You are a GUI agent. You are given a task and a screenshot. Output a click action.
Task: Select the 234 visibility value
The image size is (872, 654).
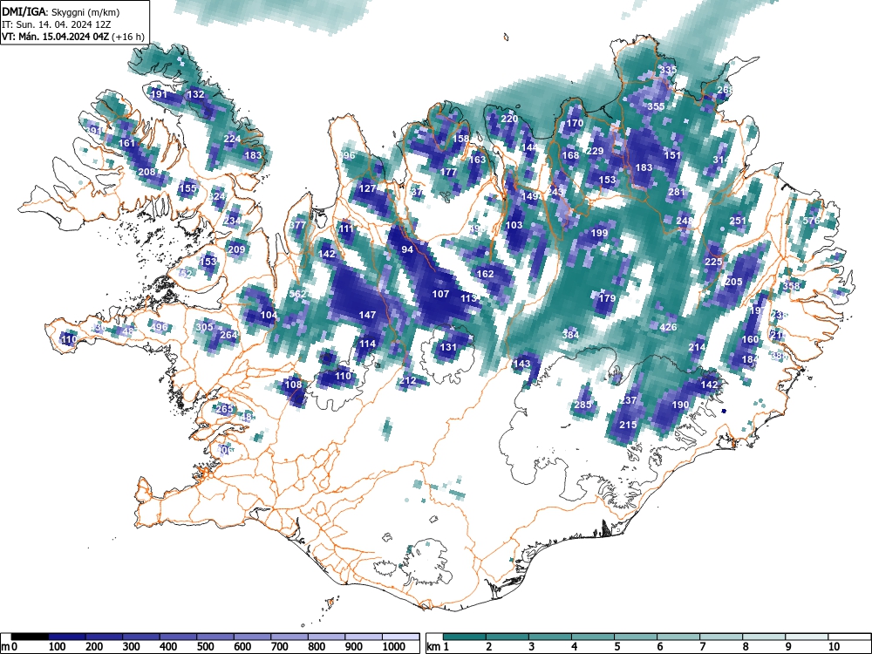[233, 221]
